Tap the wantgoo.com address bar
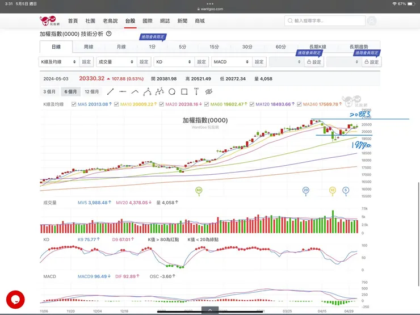This screenshot has height=315, width=420. point(210,9)
